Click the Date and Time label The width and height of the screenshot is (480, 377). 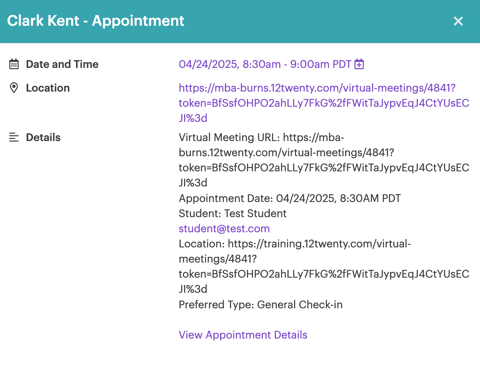coord(62,64)
